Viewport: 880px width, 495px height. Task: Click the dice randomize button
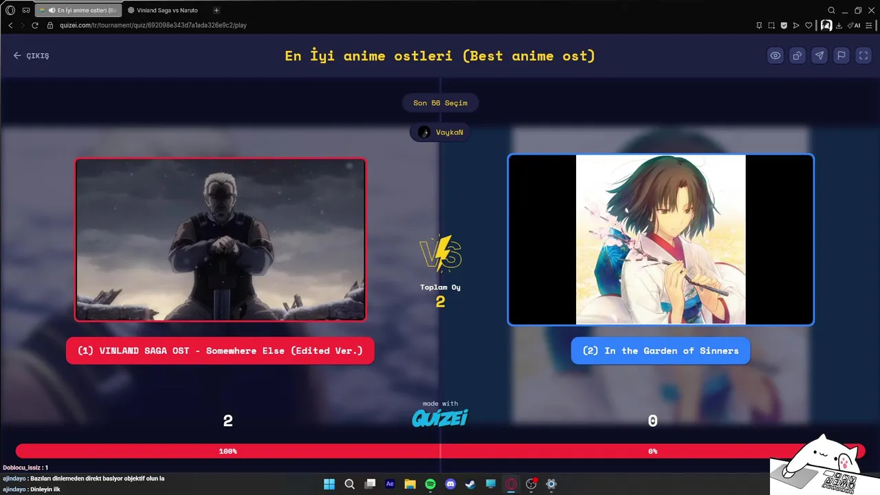(797, 56)
